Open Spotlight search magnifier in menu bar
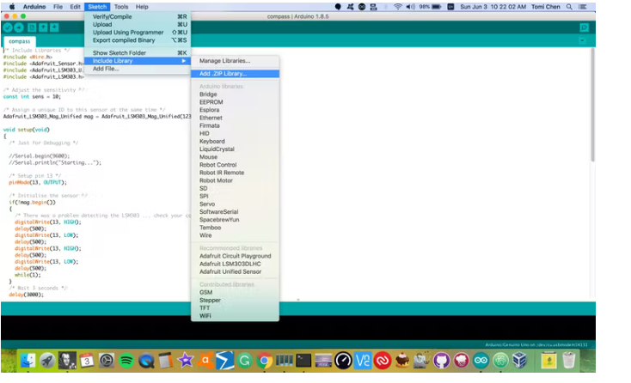631x383 pixels. 569,7
